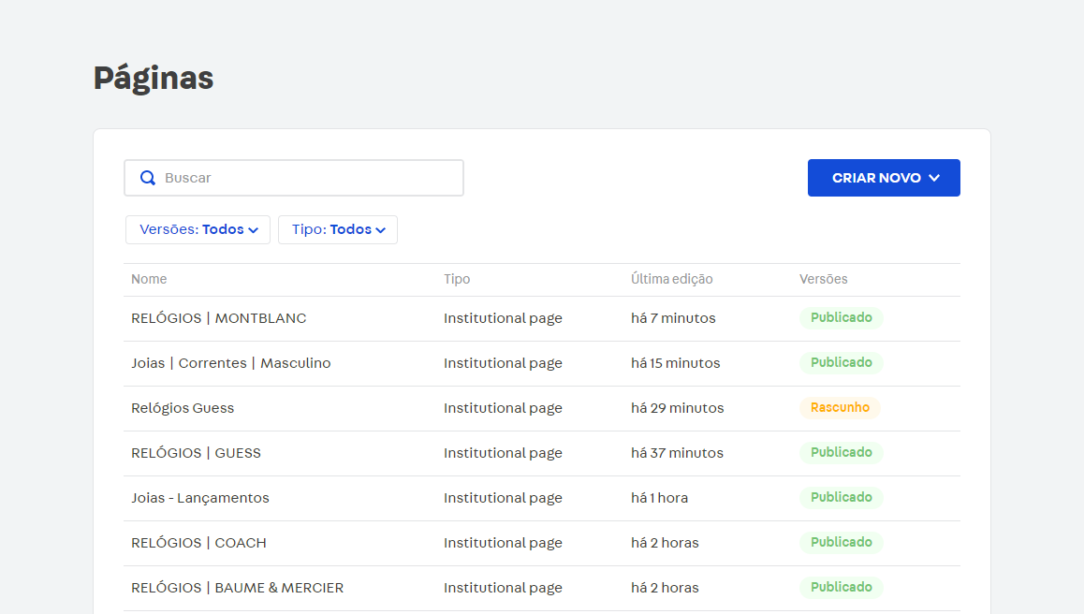
Task: Open RELÓGIOS | BAUME & MERCIER page
Action: tap(238, 588)
